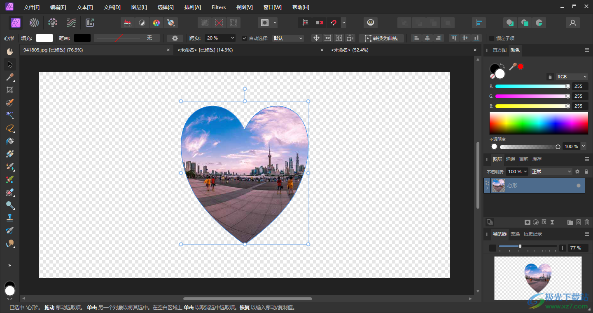Enable the 锁定子项 checkbox
The height and width of the screenshot is (313, 593).
491,38
